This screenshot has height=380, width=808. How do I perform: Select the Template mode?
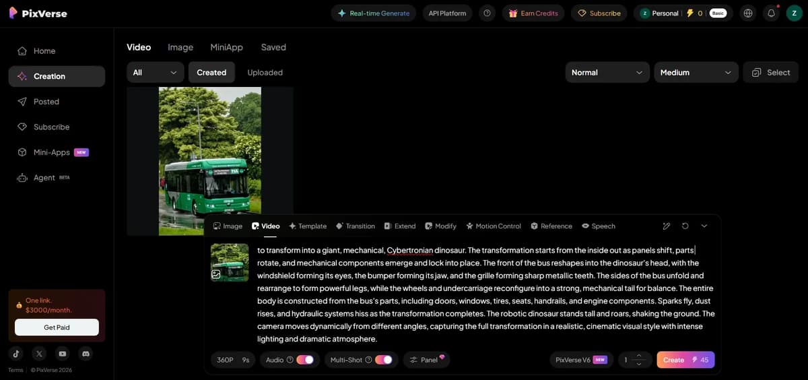coord(308,226)
